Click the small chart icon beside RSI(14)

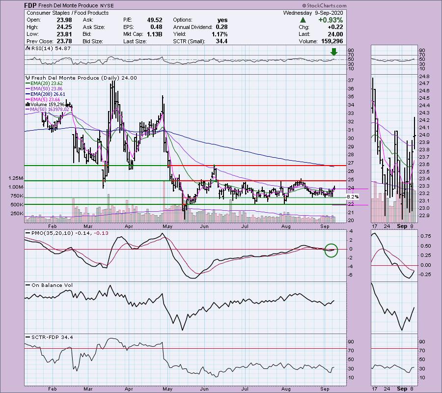point(28,48)
